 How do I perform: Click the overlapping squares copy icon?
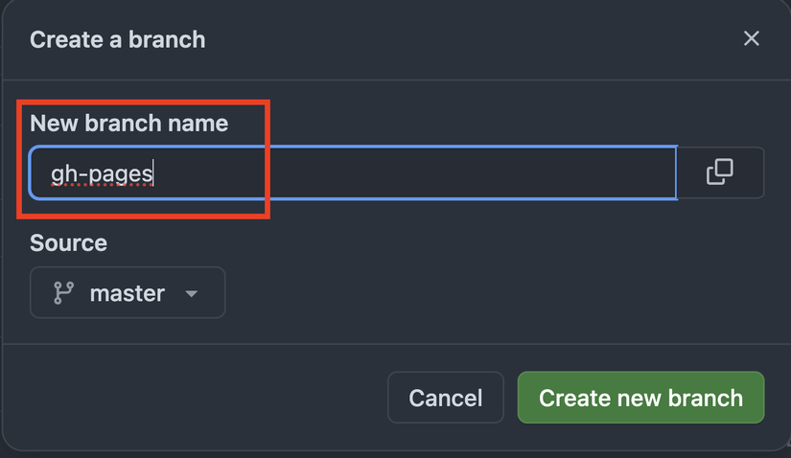click(x=719, y=172)
